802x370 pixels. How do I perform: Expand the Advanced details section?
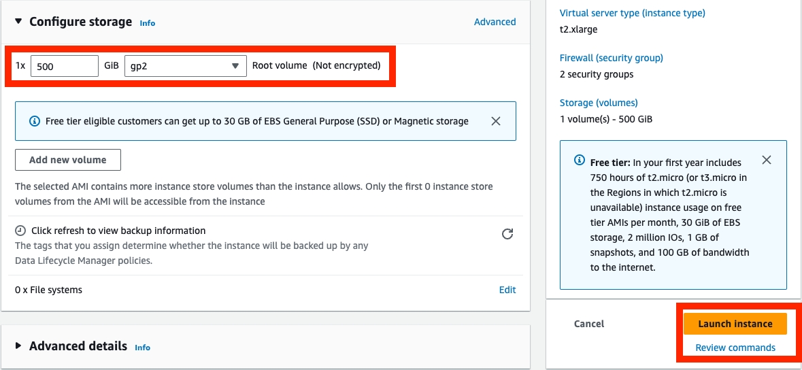18,346
